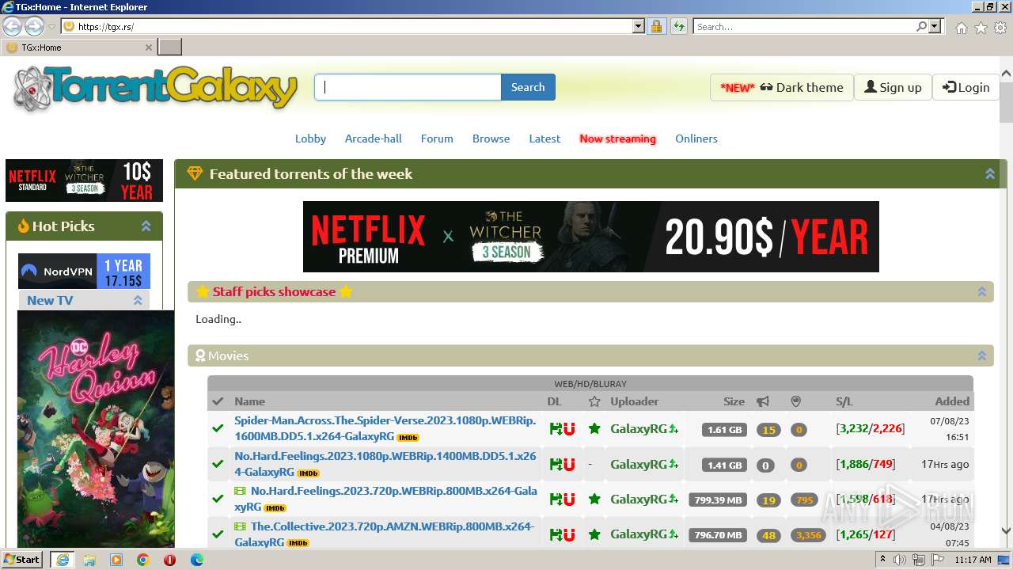Open the Spider-Man.Across.The.Spider-Verse torrent link
The height and width of the screenshot is (570, 1013).
coord(385,428)
